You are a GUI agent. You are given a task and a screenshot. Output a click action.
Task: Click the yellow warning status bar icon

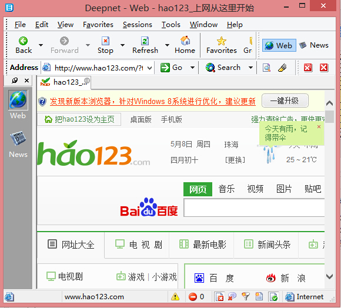click(175, 297)
